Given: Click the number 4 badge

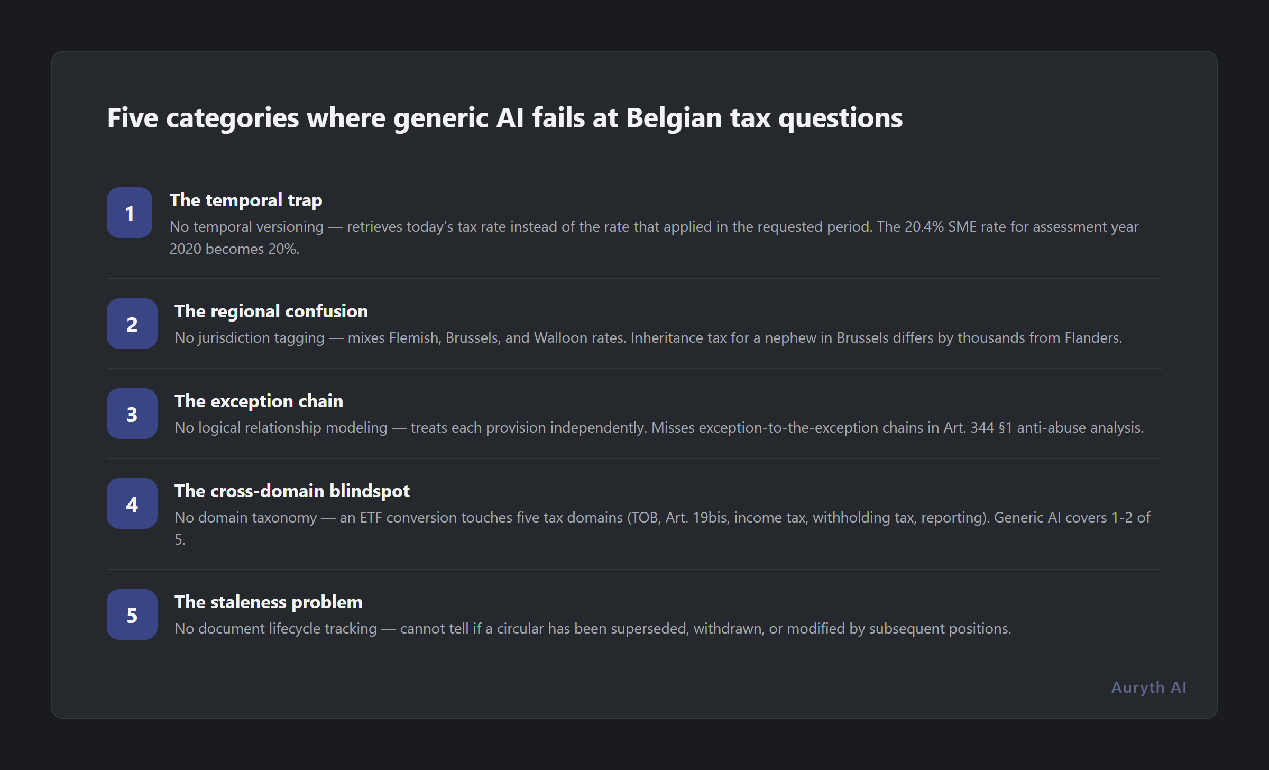Looking at the screenshot, I should click(x=132, y=503).
